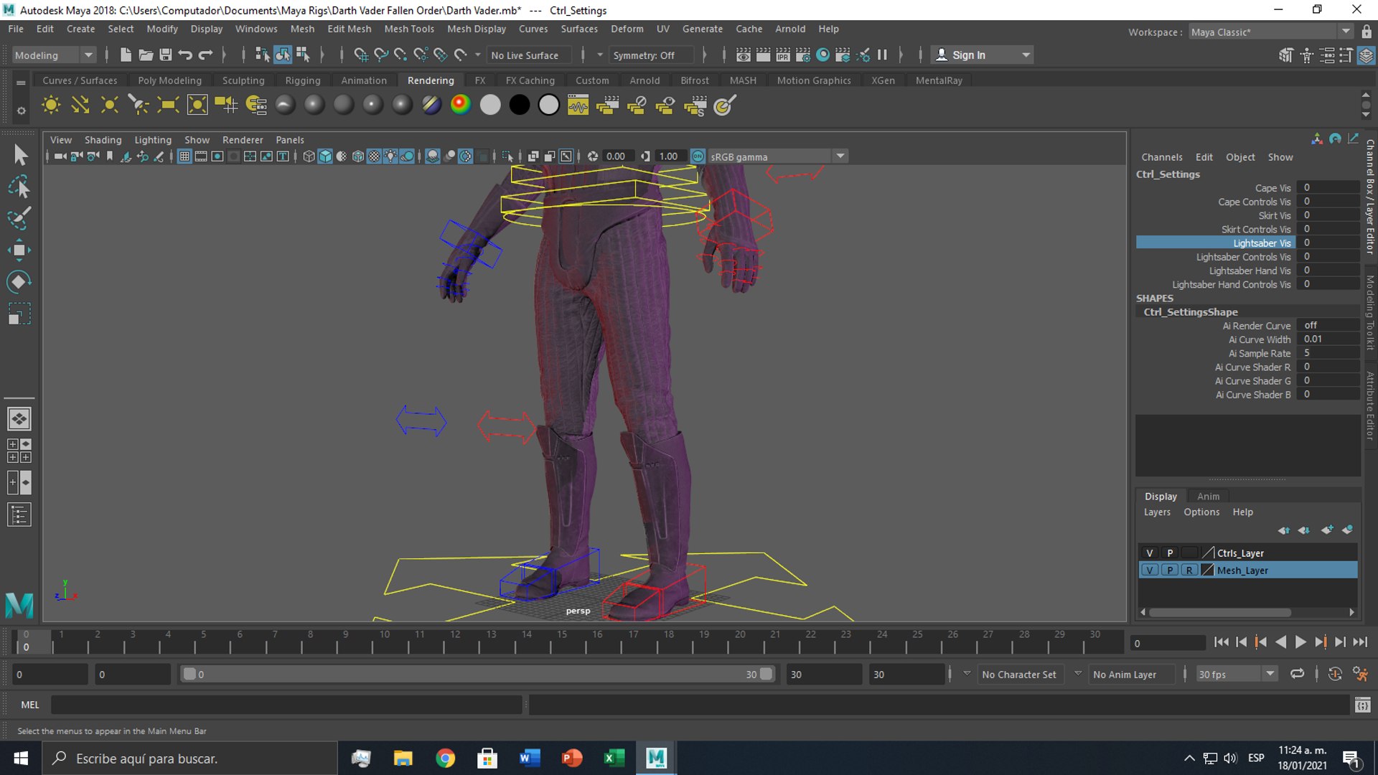Image resolution: width=1378 pixels, height=775 pixels.
Task: Click the Open Scene folder icon
Action: [x=146, y=55]
